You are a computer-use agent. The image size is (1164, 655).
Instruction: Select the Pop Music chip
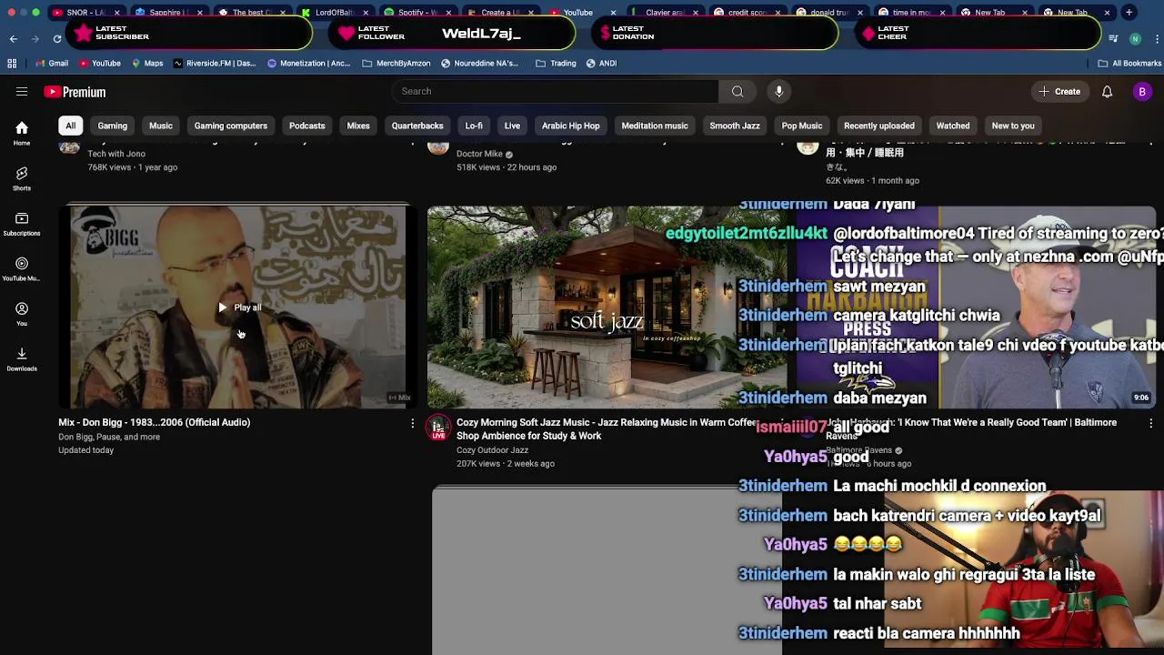[x=802, y=126]
